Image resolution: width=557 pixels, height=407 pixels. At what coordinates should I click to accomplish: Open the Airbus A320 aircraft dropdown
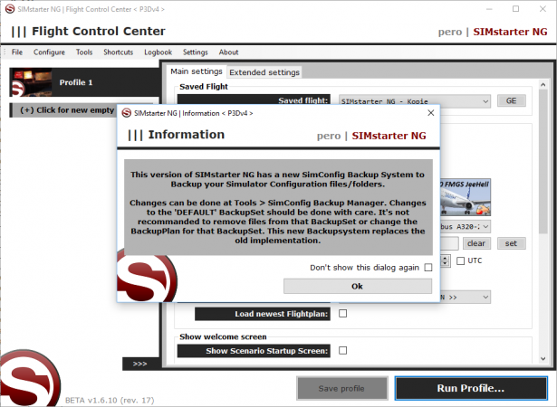point(466,226)
